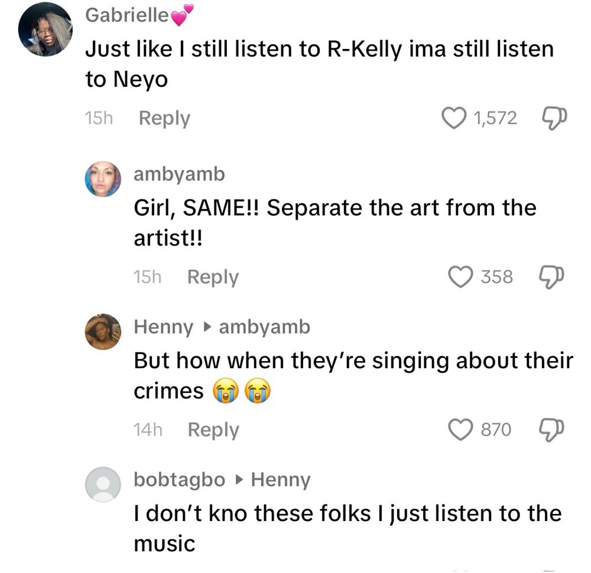Tap the ambyamb username above 'Girl, SAME'
Image resolution: width=591 pixels, height=573 pixels.
point(180,173)
